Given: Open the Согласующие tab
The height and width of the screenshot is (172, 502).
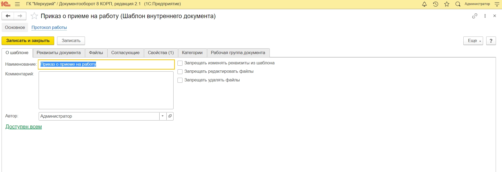Looking at the screenshot, I should pyautogui.click(x=125, y=53).
